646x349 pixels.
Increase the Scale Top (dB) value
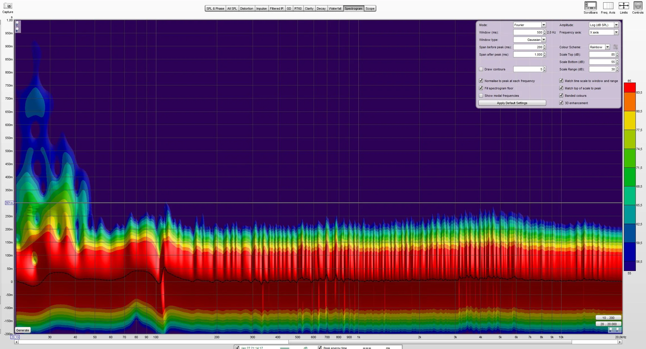[617, 53]
